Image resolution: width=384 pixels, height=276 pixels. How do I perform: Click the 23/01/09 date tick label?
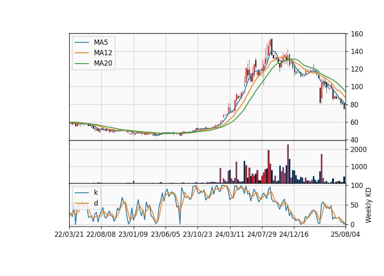(x=133, y=234)
